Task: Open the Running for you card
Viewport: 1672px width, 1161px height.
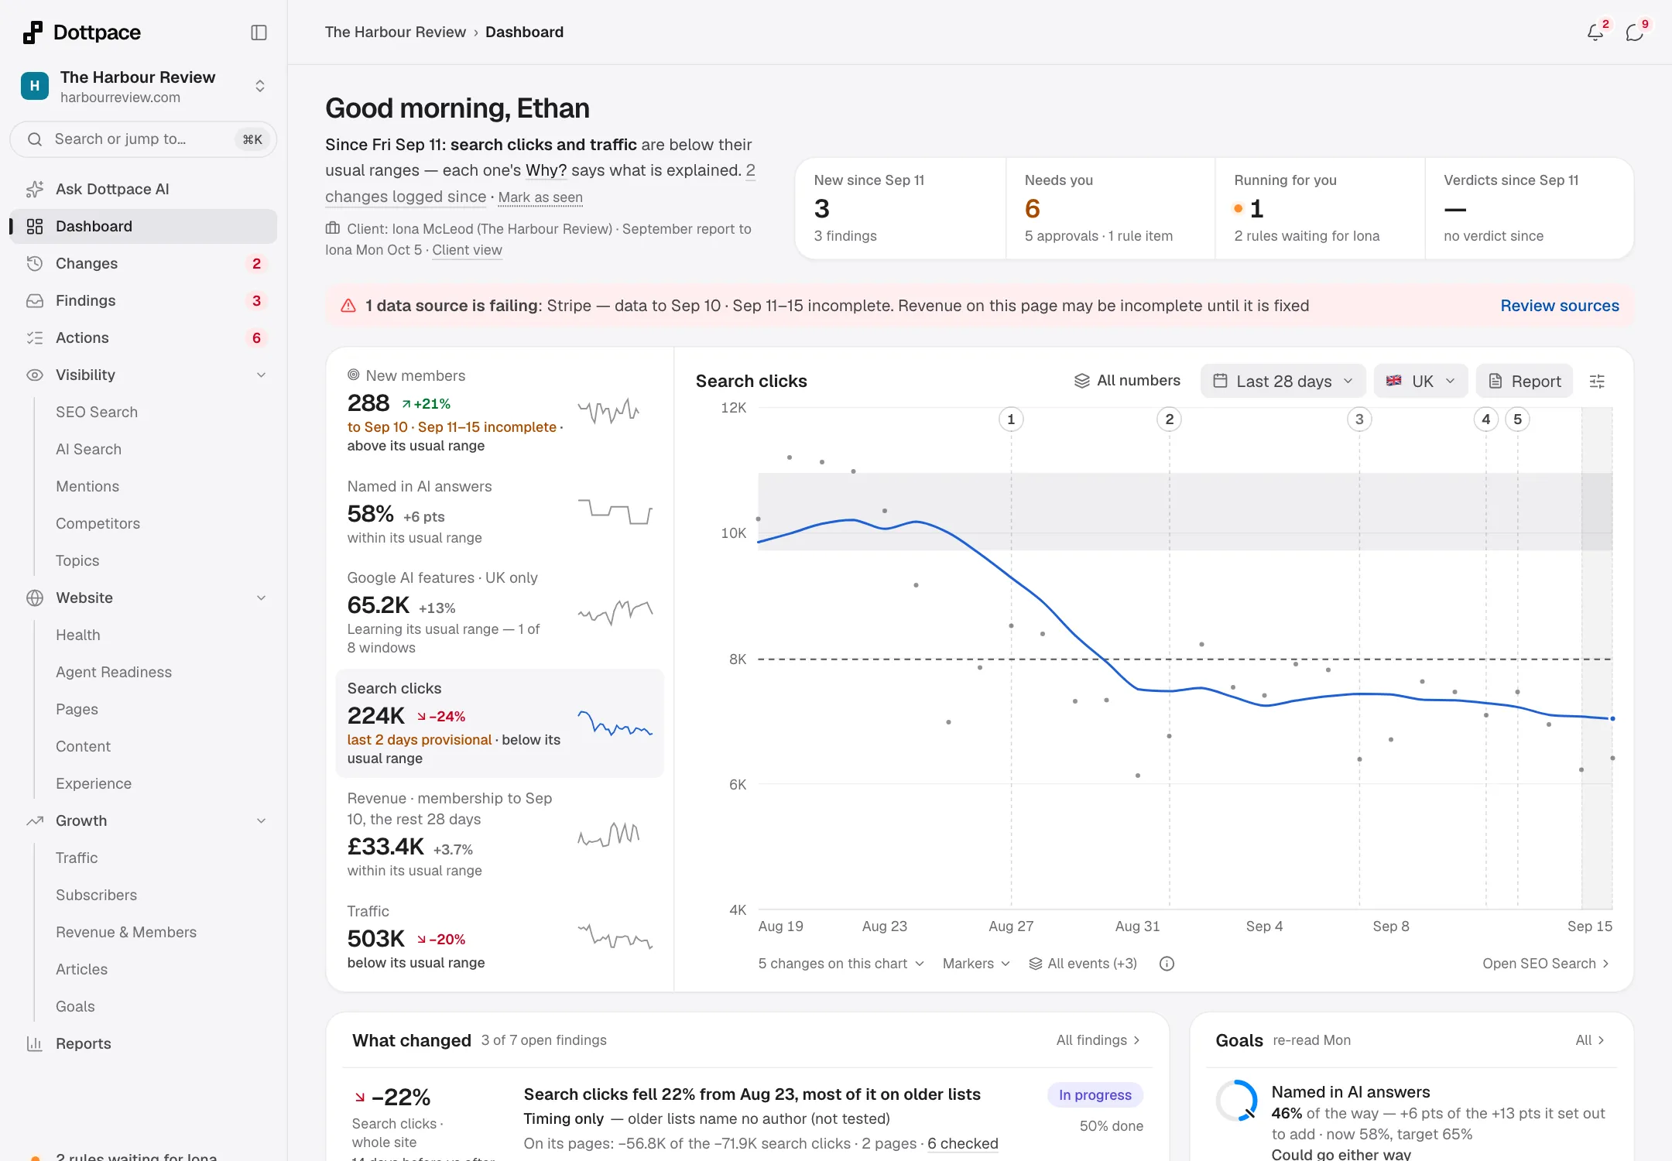Action: (x=1320, y=208)
